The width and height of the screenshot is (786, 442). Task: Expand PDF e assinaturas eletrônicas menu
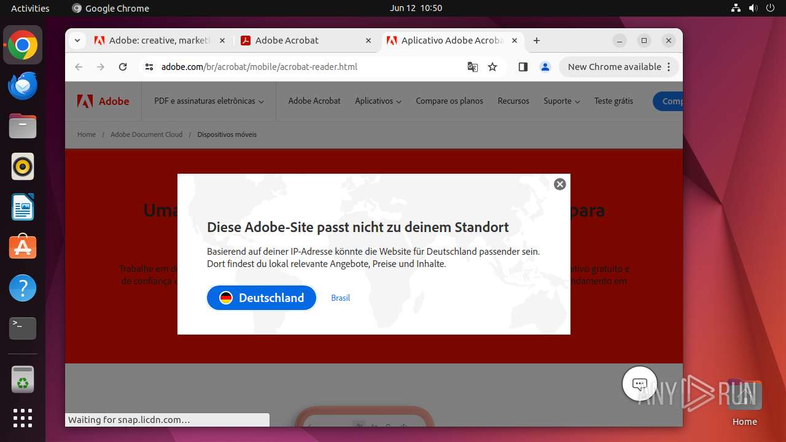tap(209, 101)
